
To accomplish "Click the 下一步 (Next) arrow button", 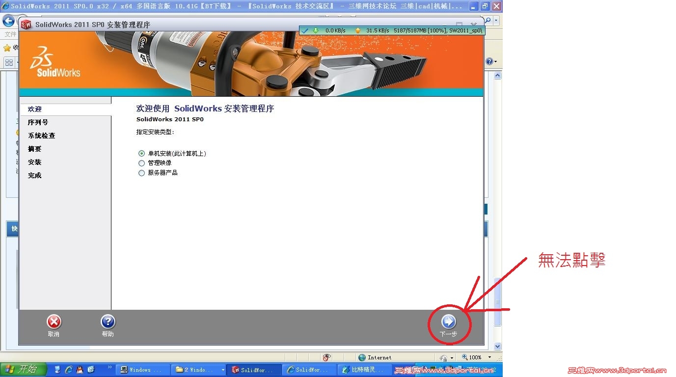I will [449, 322].
